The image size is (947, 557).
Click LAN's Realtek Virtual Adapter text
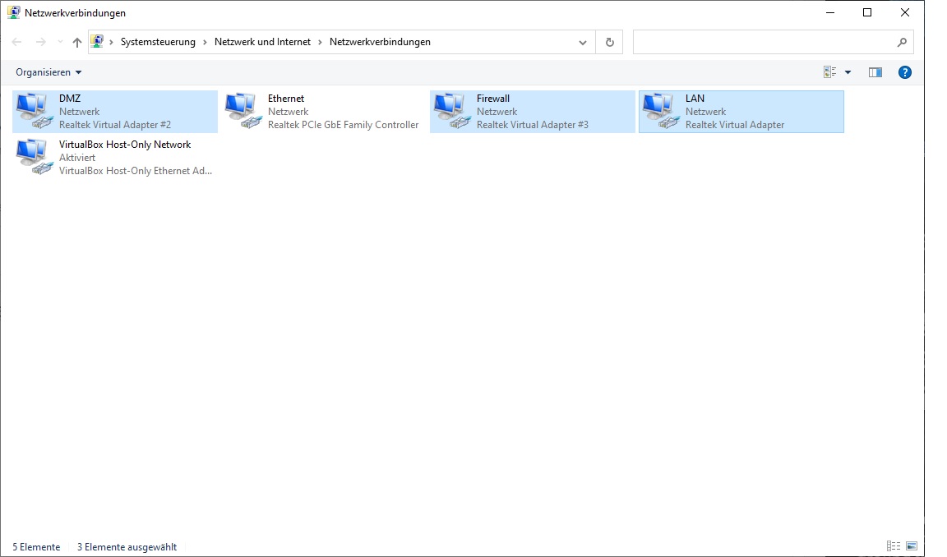point(734,125)
